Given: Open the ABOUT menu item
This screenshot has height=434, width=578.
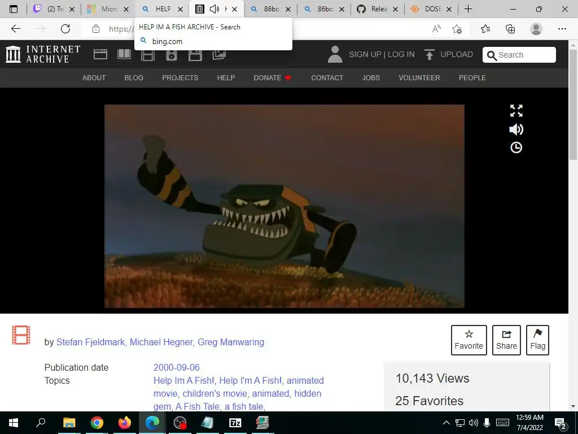Looking at the screenshot, I should [94, 78].
